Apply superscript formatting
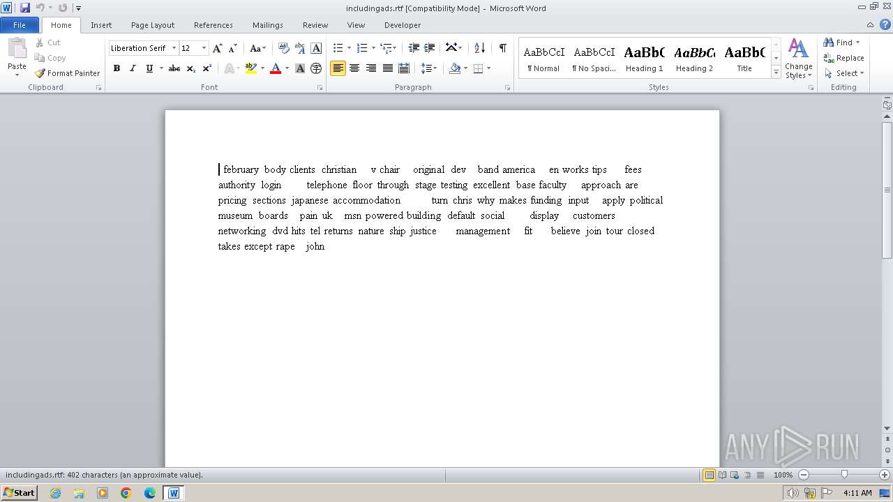Viewport: 893px width, 502px height. click(x=207, y=68)
